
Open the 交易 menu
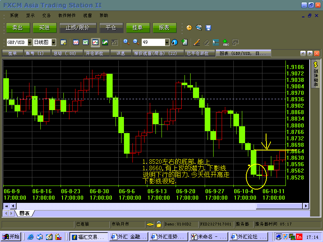click(x=46, y=15)
